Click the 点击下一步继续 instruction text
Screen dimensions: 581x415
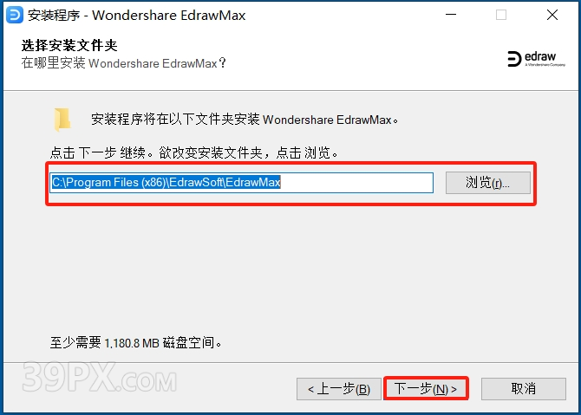pyautogui.click(x=193, y=152)
